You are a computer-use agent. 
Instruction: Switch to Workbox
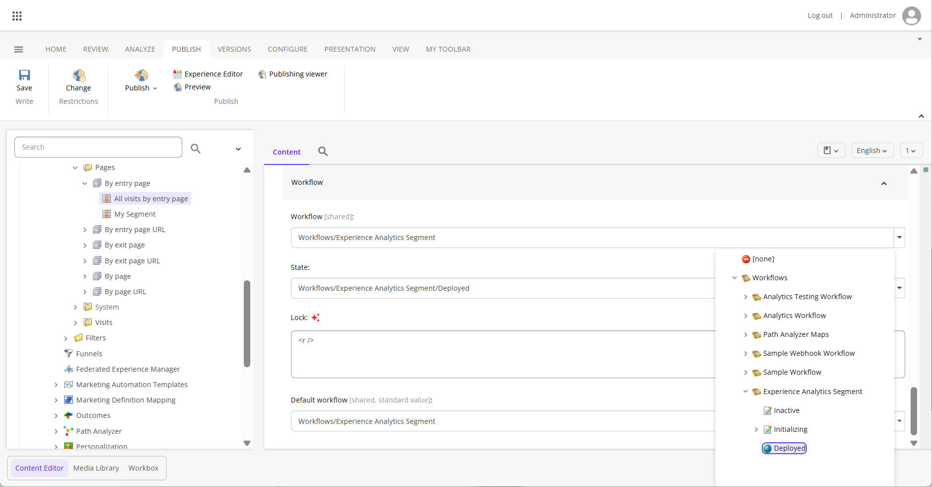pyautogui.click(x=143, y=468)
